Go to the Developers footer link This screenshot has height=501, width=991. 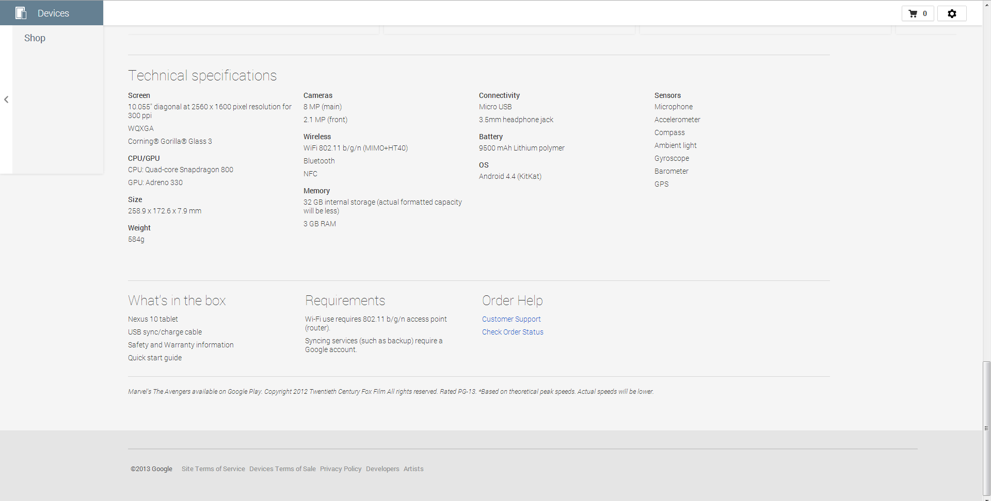382,469
